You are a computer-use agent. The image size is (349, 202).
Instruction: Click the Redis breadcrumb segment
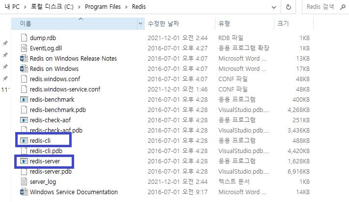pyautogui.click(x=138, y=7)
